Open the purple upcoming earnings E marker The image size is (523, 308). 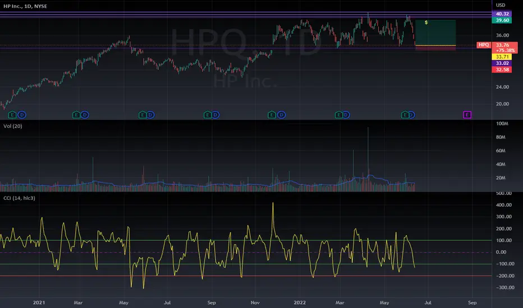467,115
